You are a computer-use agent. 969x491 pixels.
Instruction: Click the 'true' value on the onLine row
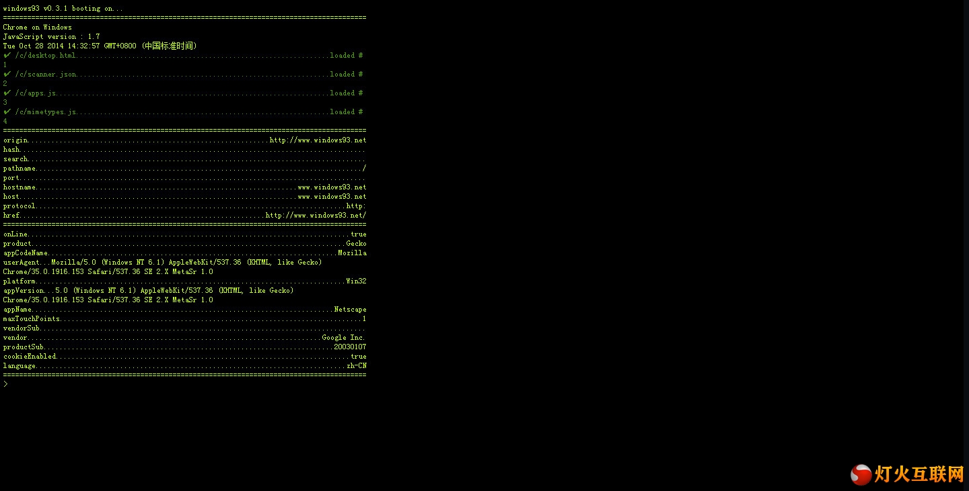(x=359, y=234)
